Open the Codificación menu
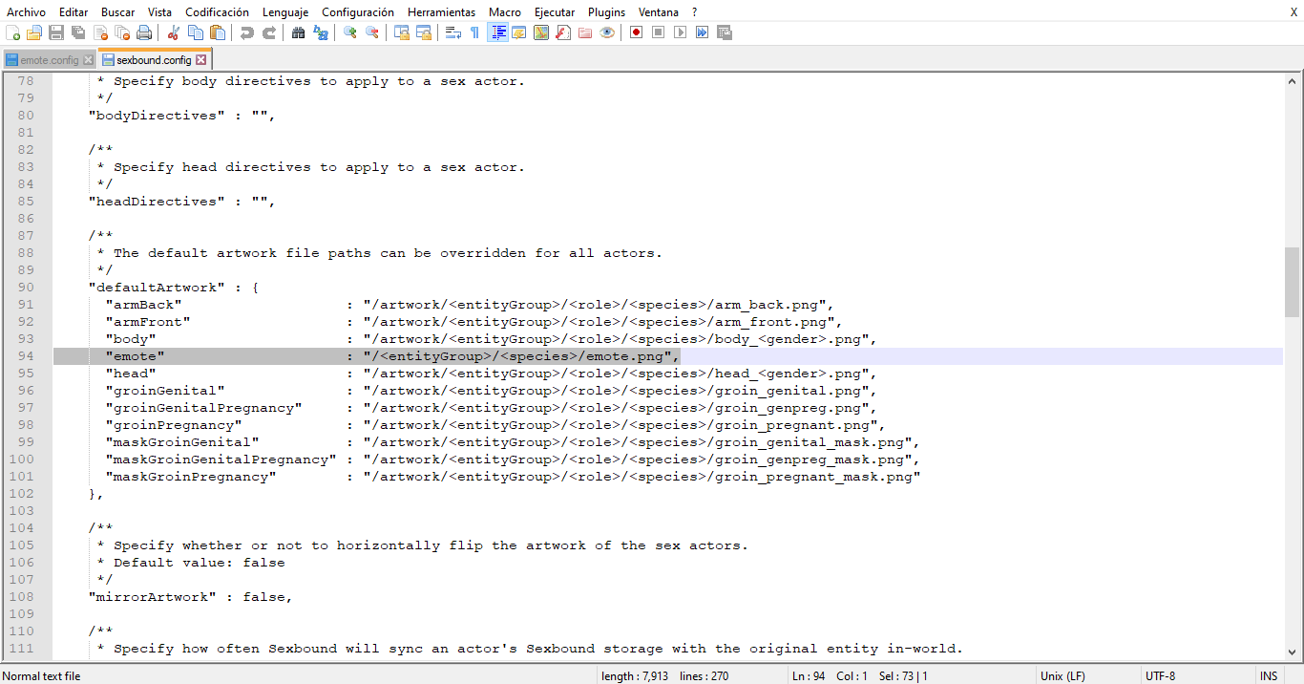The image size is (1304, 684). pos(218,11)
